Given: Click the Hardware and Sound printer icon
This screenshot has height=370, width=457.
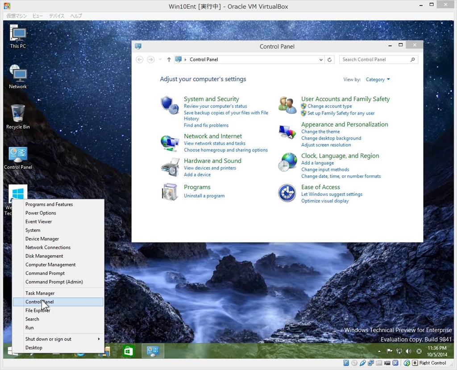Looking at the screenshot, I should pos(170,167).
